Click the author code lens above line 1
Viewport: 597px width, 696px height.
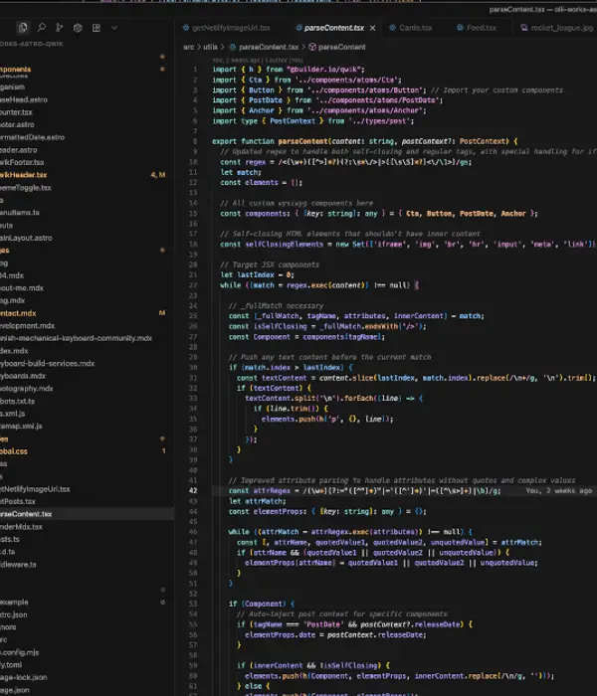(258, 60)
